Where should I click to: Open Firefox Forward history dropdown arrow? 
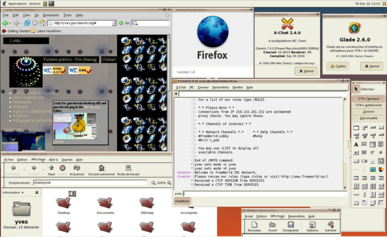click(x=22, y=23)
